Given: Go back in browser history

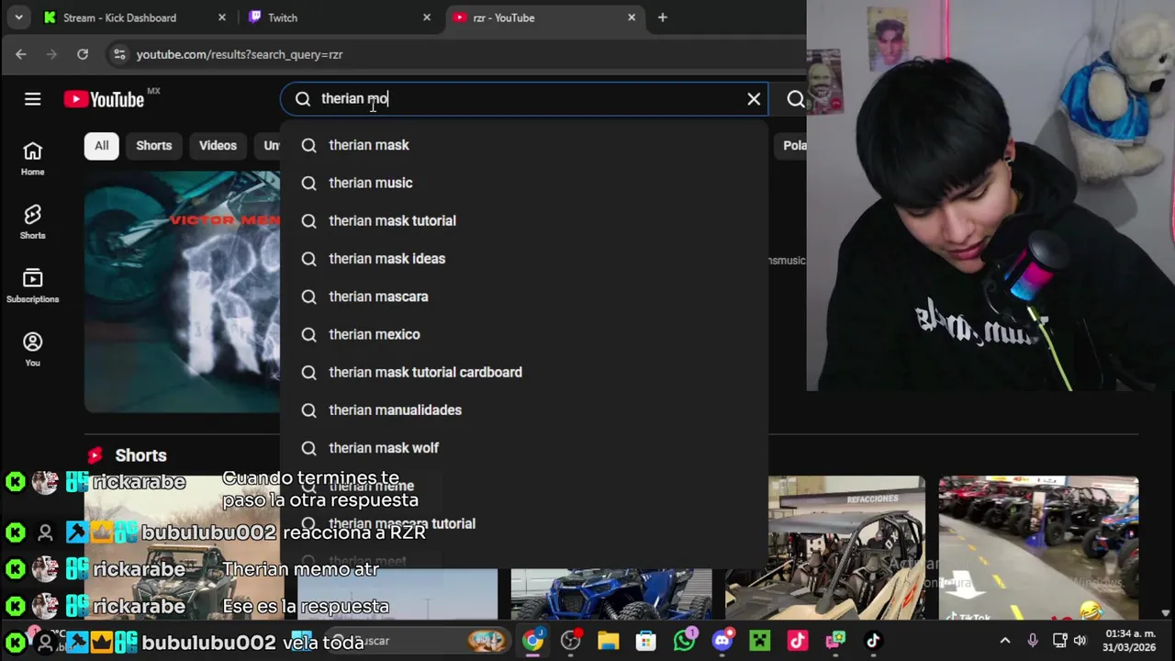Looking at the screenshot, I should click(x=21, y=54).
